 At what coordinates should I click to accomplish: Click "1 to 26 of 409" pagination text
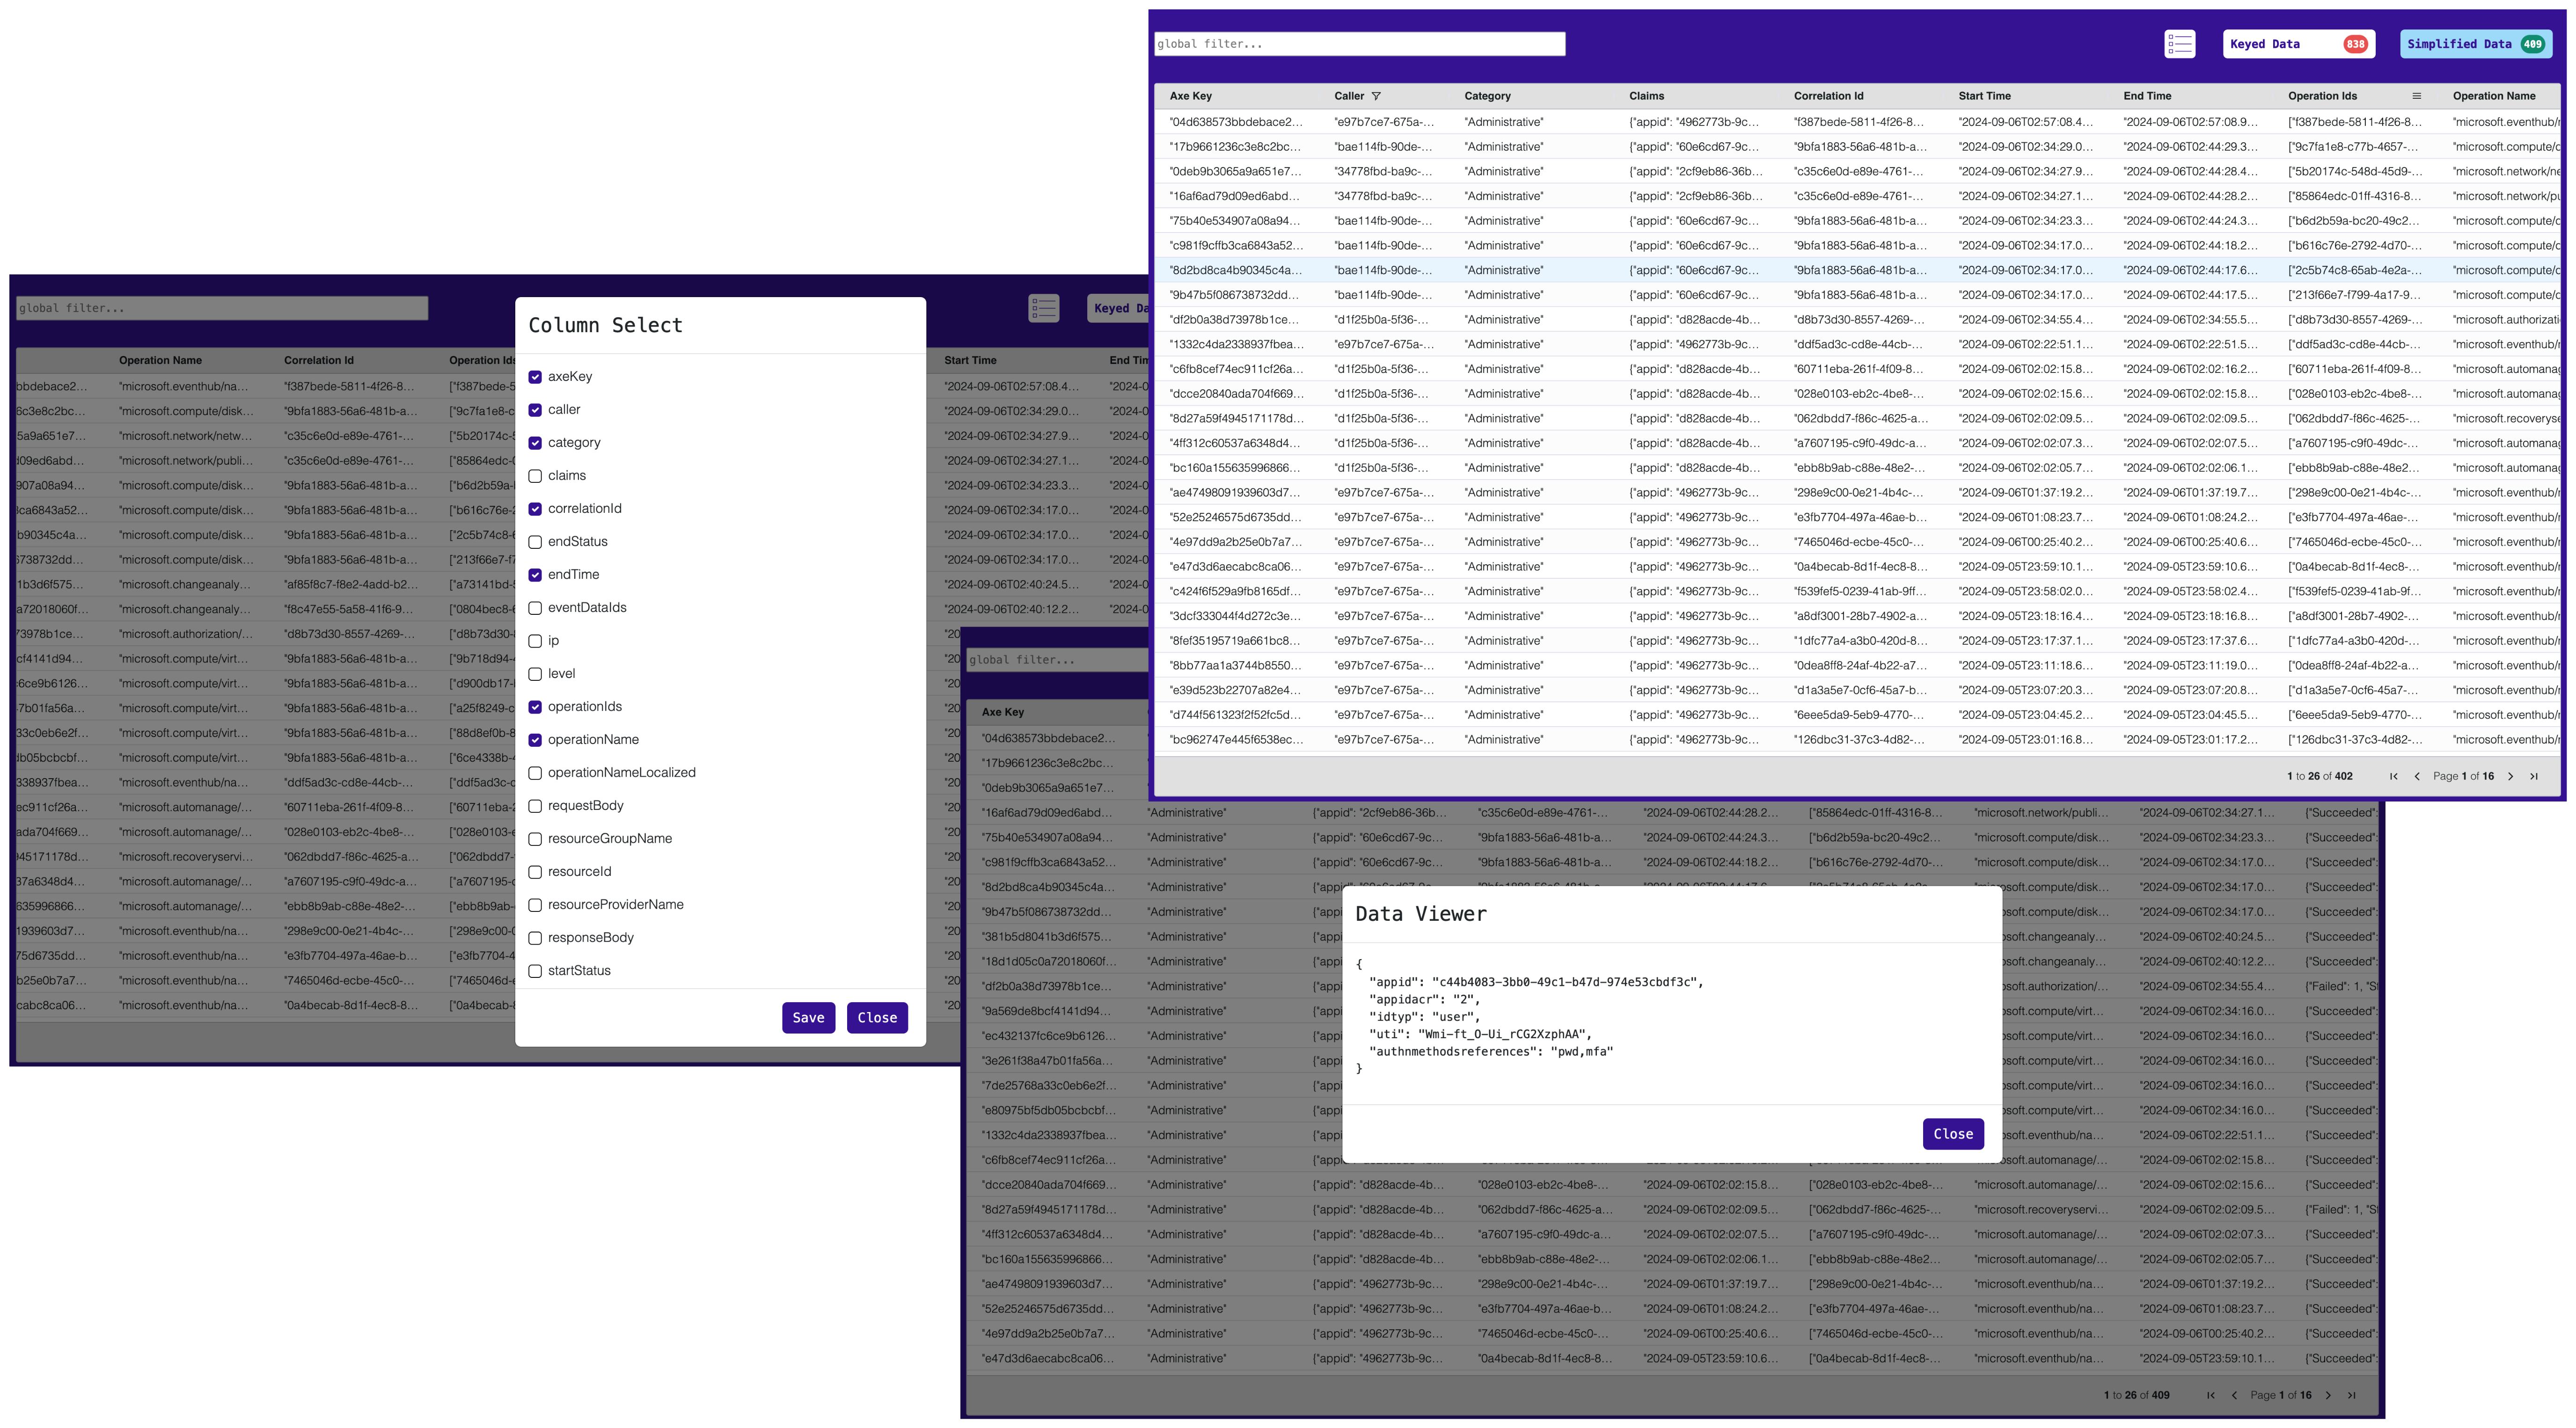[x=2136, y=1395]
